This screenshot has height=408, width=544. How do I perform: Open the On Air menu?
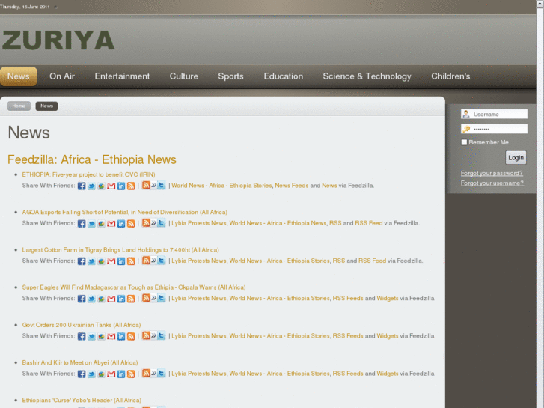tap(62, 76)
